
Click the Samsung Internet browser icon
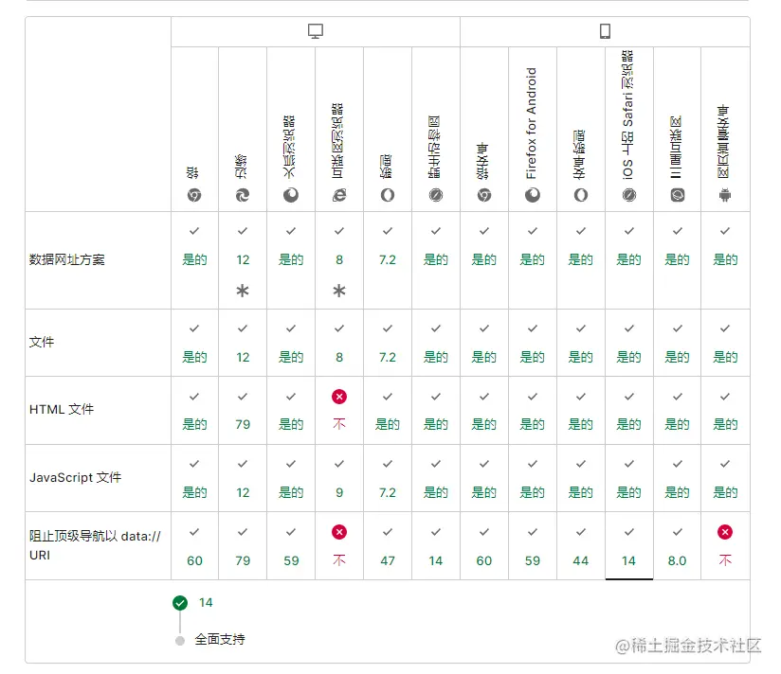(677, 195)
